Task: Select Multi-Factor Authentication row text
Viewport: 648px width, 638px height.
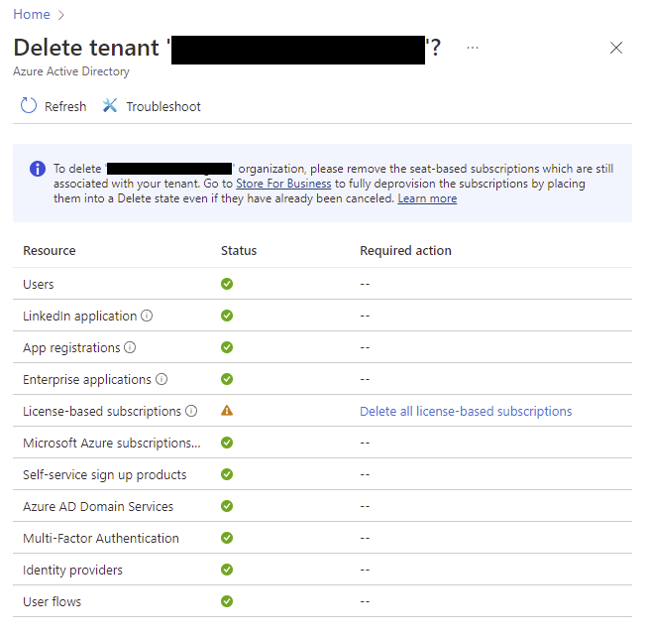Action: tap(101, 539)
